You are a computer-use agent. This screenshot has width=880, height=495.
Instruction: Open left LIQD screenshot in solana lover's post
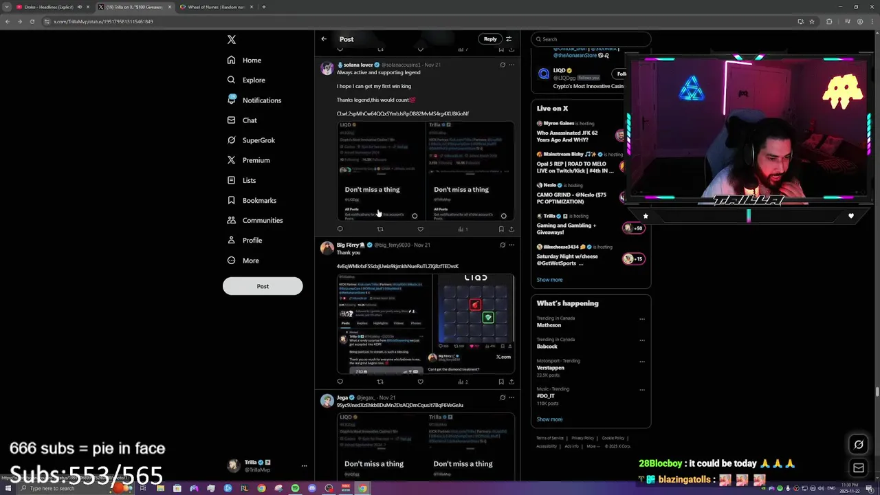point(381,171)
